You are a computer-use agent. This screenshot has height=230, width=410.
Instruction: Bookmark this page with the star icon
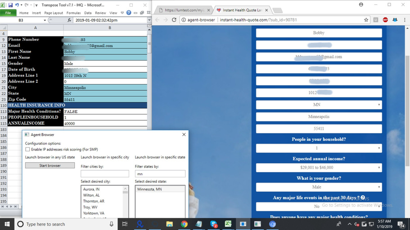click(x=366, y=20)
